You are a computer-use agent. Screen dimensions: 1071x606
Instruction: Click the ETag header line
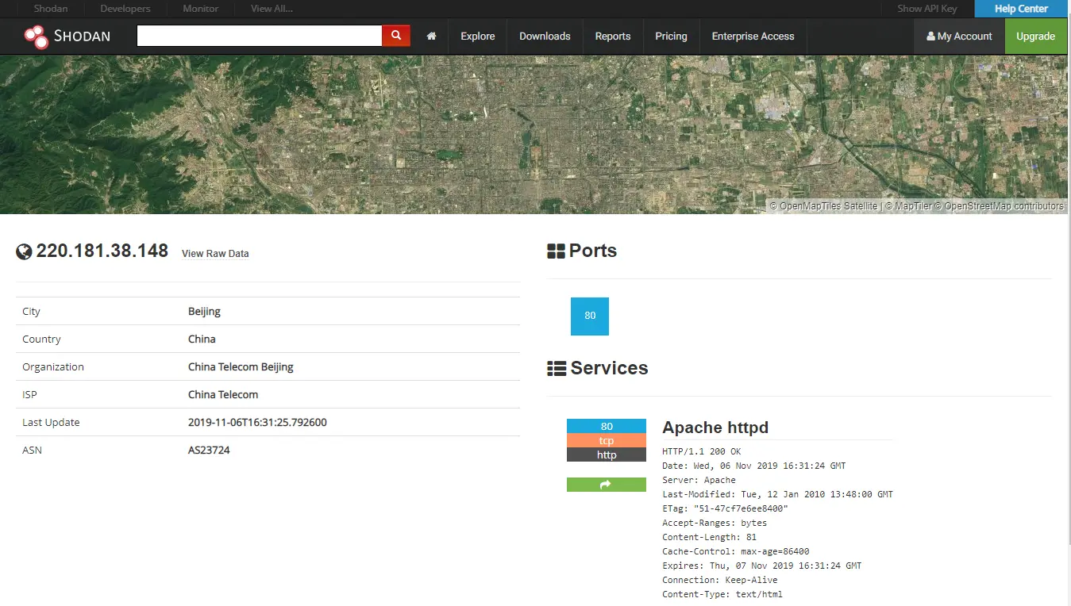[x=725, y=508]
